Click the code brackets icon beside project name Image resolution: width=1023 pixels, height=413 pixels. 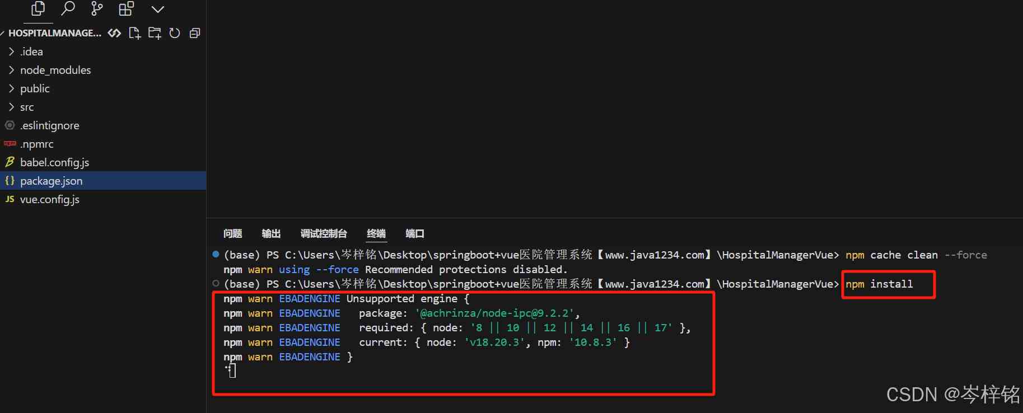(114, 33)
